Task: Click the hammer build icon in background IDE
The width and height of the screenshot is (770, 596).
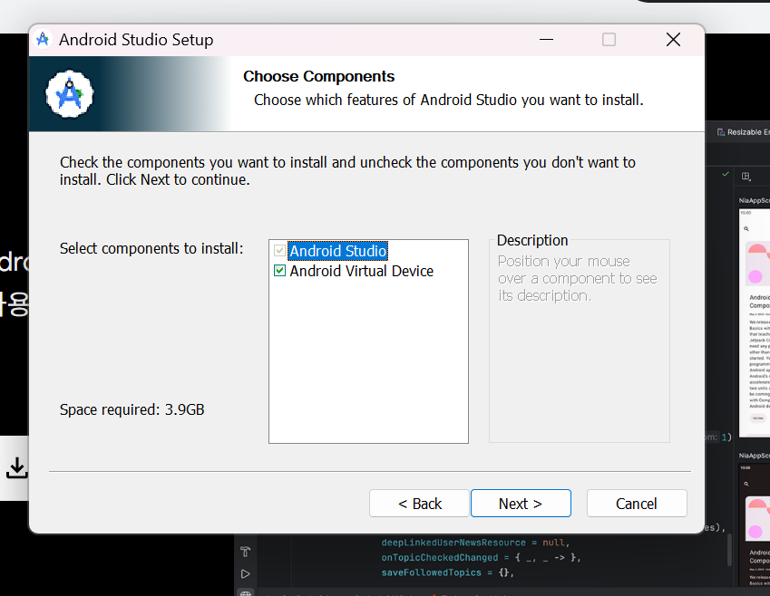Action: point(246,552)
